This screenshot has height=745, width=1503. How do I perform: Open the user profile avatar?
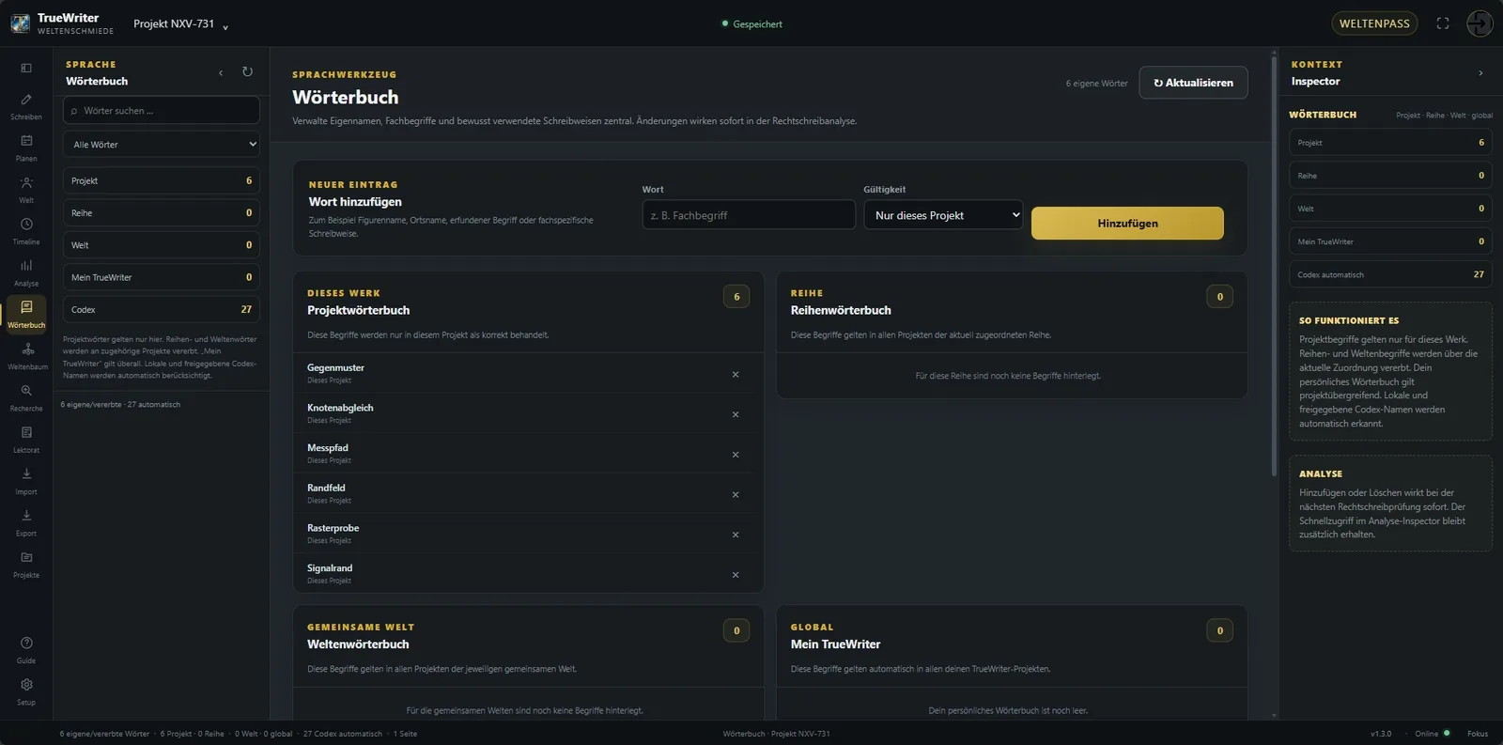(1480, 23)
